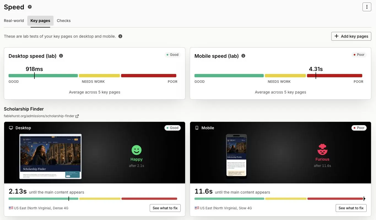
Task: Click the help icon beside Speed heading
Action: (30, 7)
